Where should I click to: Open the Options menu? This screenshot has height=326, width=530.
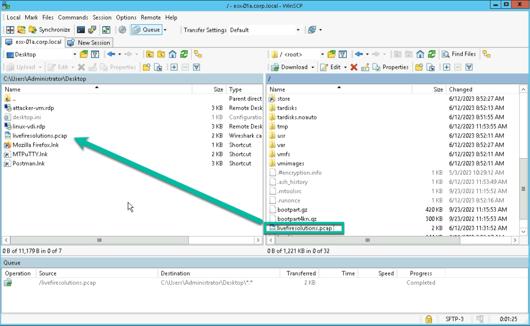tap(126, 18)
